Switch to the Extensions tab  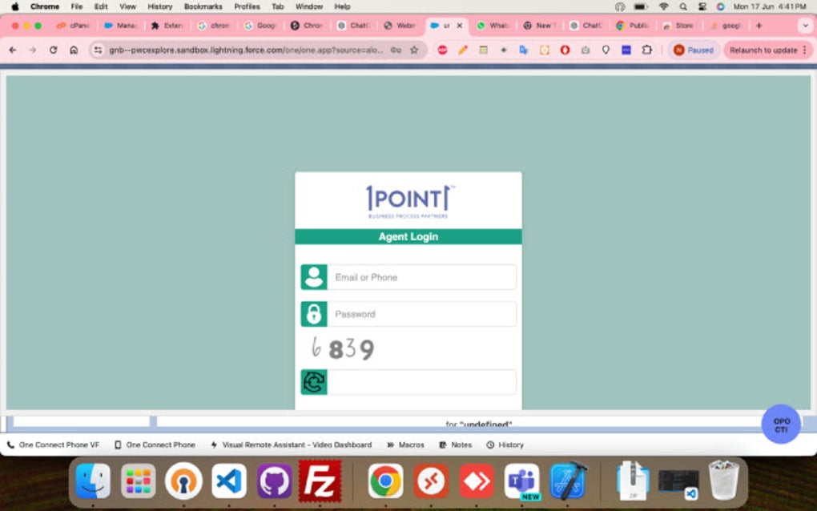click(167, 26)
